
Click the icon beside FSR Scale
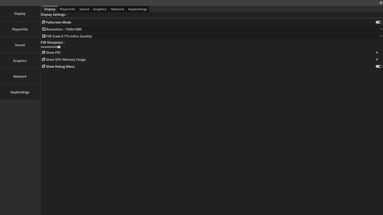(x=44, y=36)
